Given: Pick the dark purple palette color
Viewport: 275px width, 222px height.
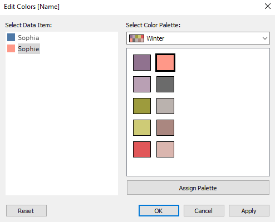Looking at the screenshot, I should (142, 62).
